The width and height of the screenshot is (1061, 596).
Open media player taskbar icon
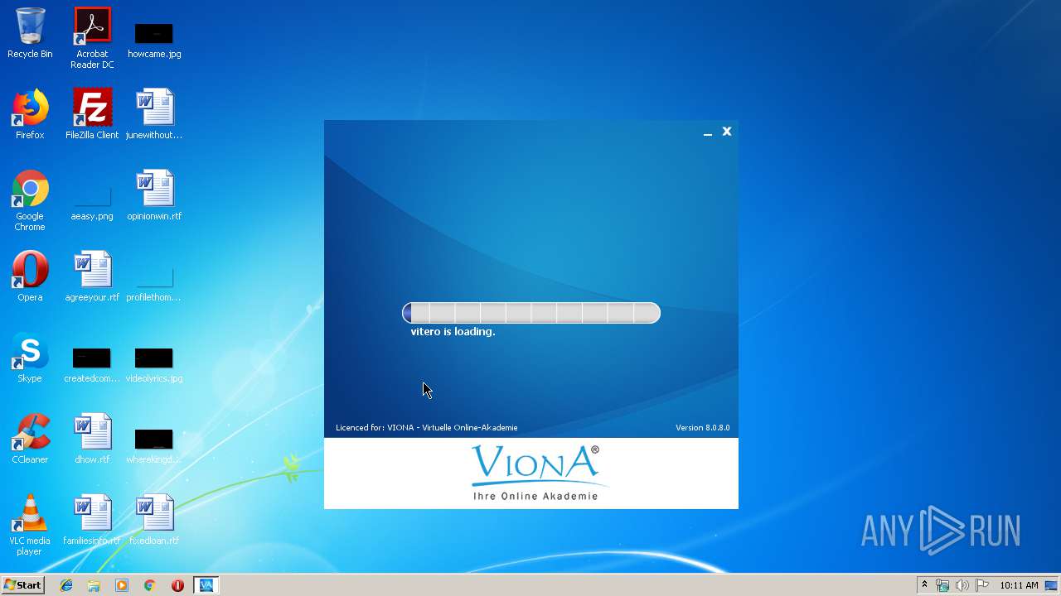tap(122, 585)
